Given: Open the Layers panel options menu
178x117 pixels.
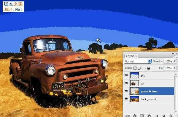Looking at the screenshot, I should pyautogui.click(x=176, y=57).
